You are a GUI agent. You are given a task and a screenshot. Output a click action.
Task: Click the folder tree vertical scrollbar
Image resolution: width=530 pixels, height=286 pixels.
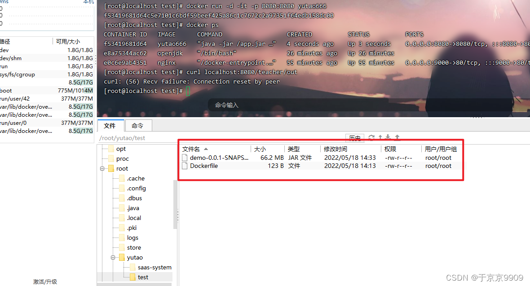point(175,205)
